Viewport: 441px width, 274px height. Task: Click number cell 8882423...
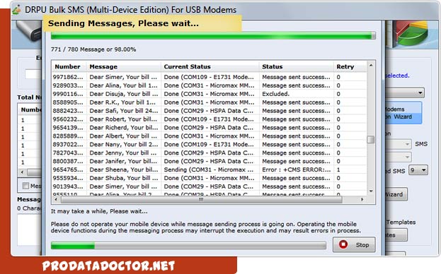68,111
